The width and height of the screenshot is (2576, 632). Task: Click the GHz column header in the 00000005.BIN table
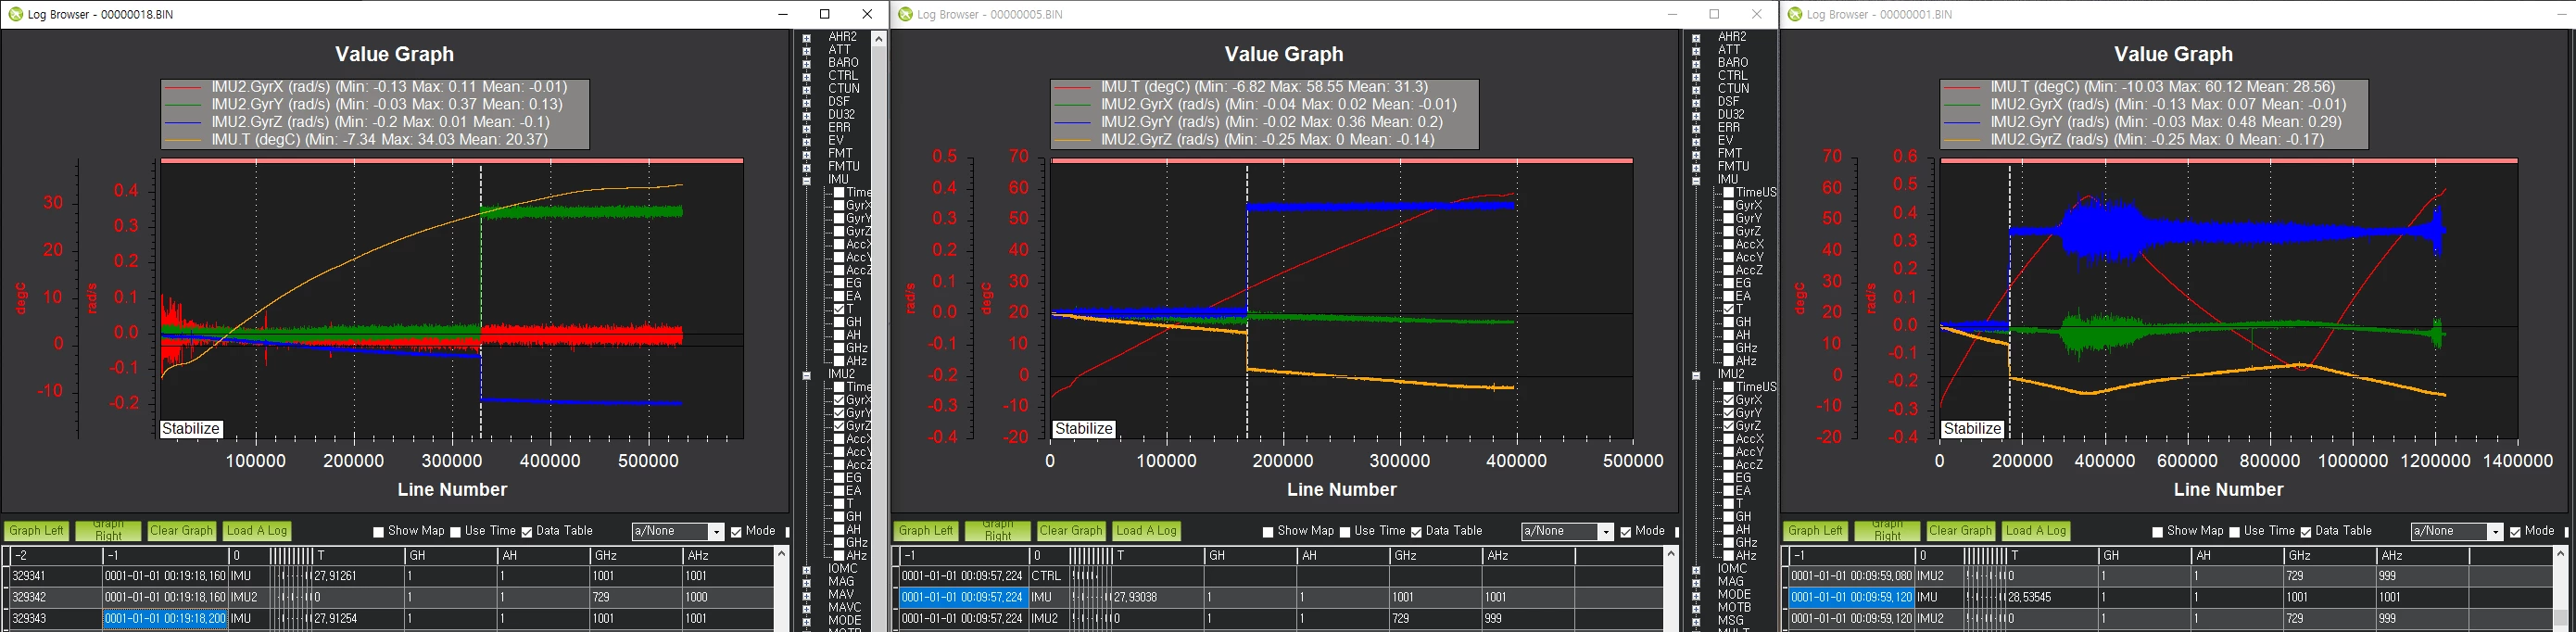[1436, 555]
